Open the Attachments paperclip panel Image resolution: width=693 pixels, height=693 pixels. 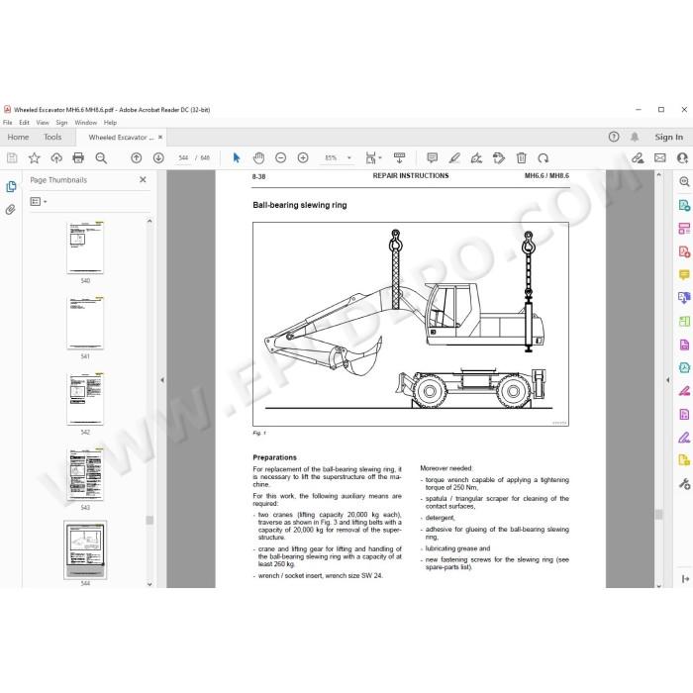pos(11,209)
